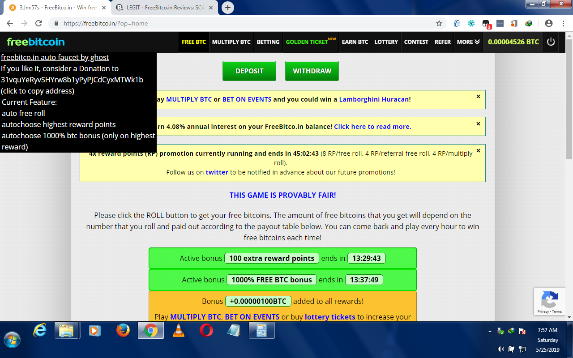Open the lottery tickets link
Screen dimensions: 573x358
[x=330, y=317]
